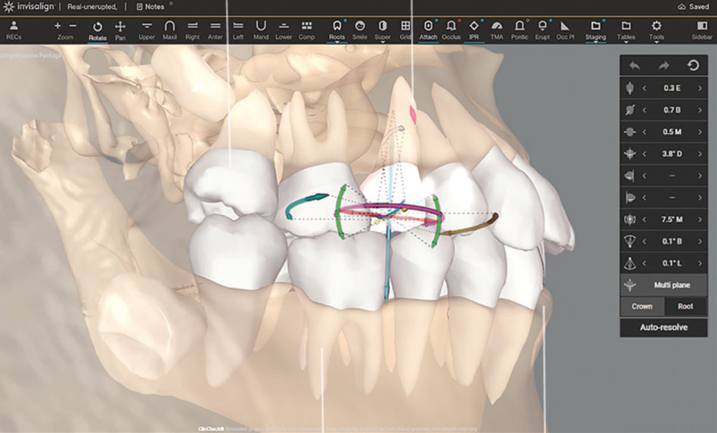Switch to the Right view
This screenshot has height=433, width=717.
193,30
